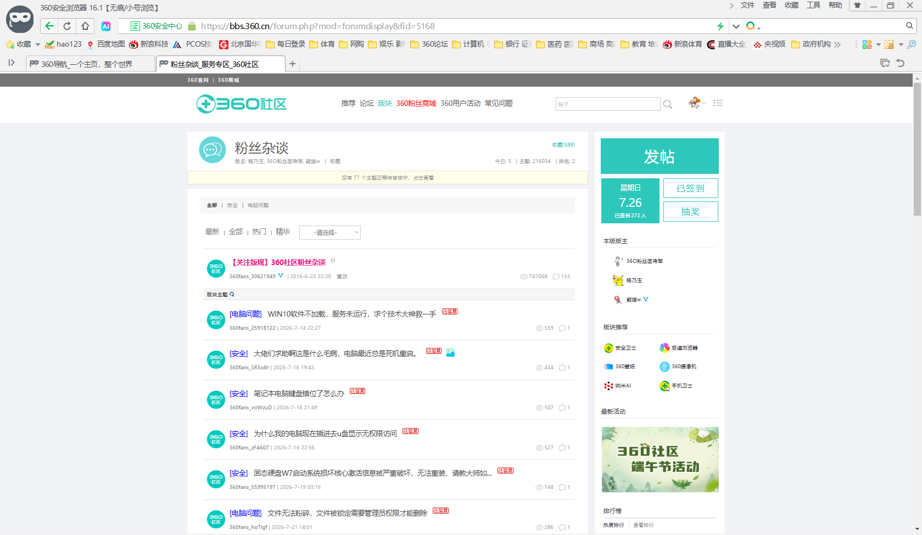This screenshot has width=922, height=535.
Task: Reload the page with the refresh icon
Action: pos(67,26)
